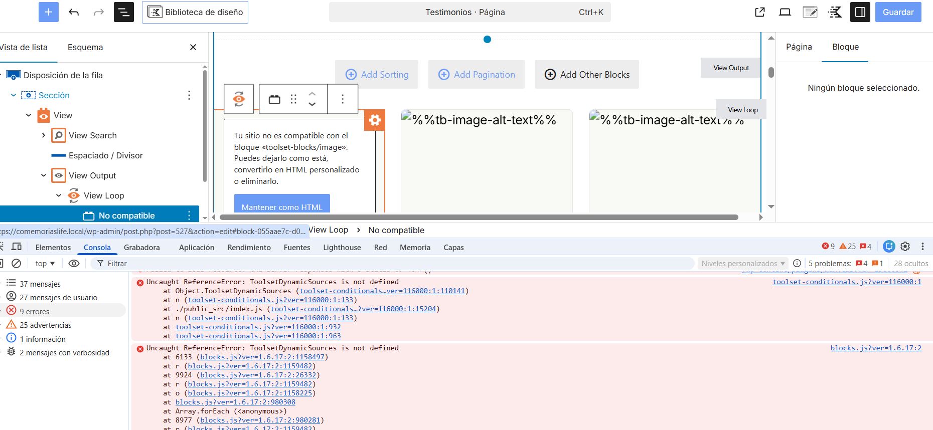The height and width of the screenshot is (430, 933).
Task: Click No compatible breadcrumb
Action: tap(396, 230)
